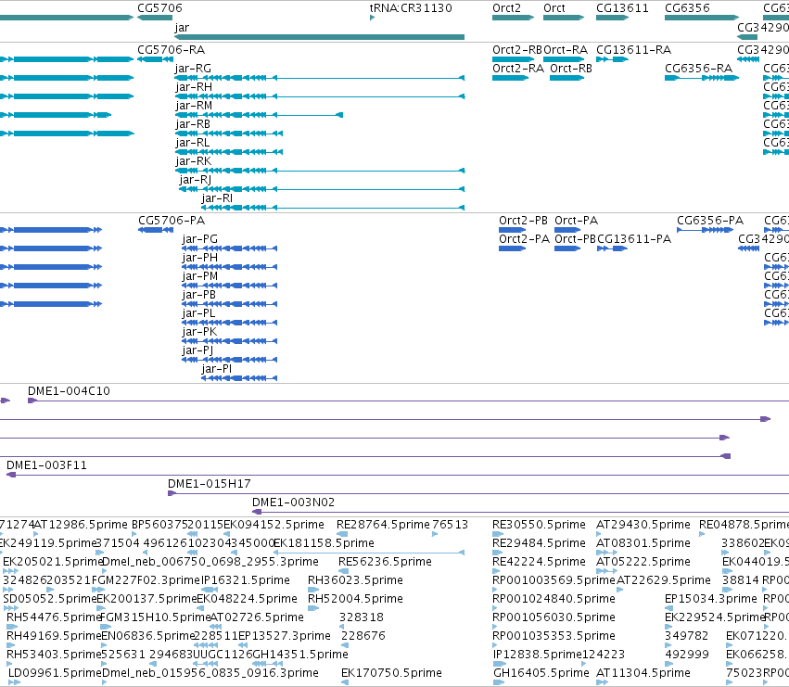789x687 pixels.
Task: Open the jar-PM protein label
Action: [199, 276]
